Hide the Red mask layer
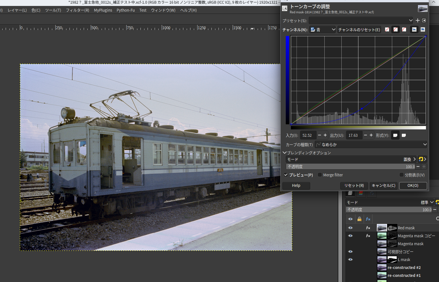This screenshot has height=282, width=439. pos(350,228)
